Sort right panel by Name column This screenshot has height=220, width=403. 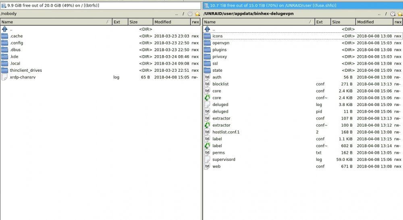(x=259, y=22)
